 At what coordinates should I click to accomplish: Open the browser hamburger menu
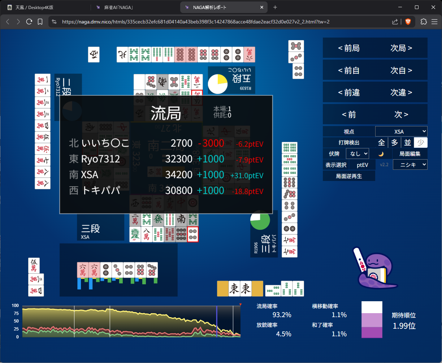tap(434, 22)
